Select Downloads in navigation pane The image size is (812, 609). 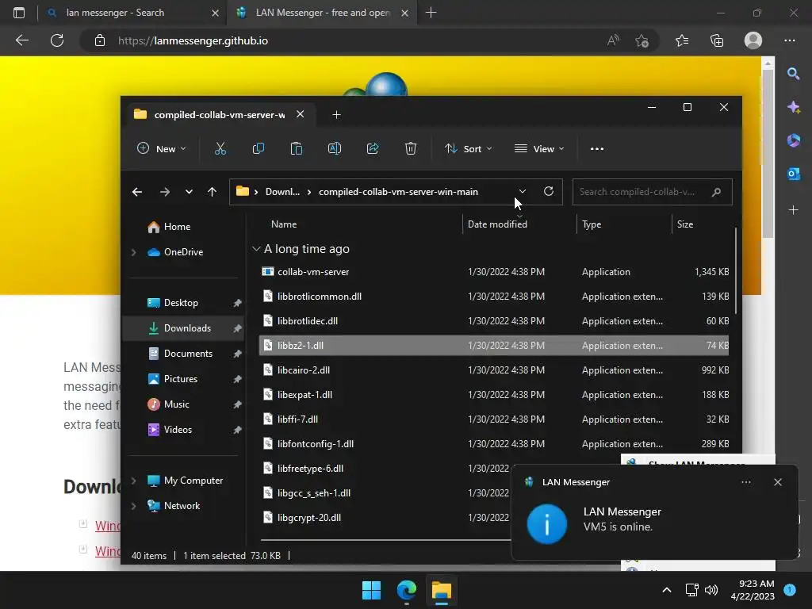pyautogui.click(x=183, y=328)
